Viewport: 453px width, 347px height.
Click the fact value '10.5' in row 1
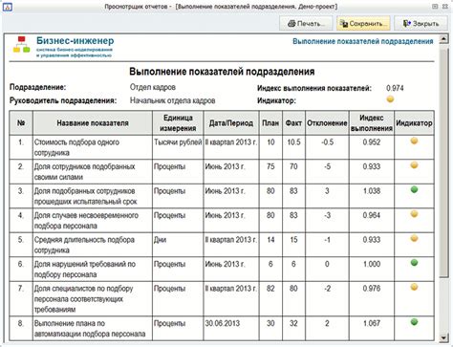tap(293, 142)
